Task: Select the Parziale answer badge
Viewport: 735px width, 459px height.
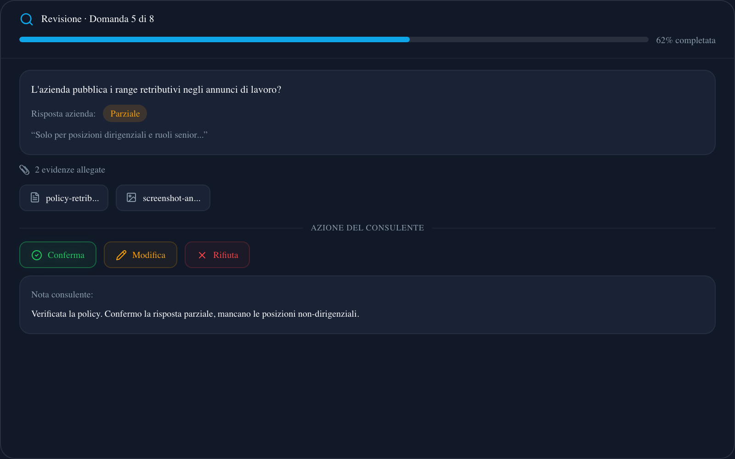Action: click(x=125, y=114)
